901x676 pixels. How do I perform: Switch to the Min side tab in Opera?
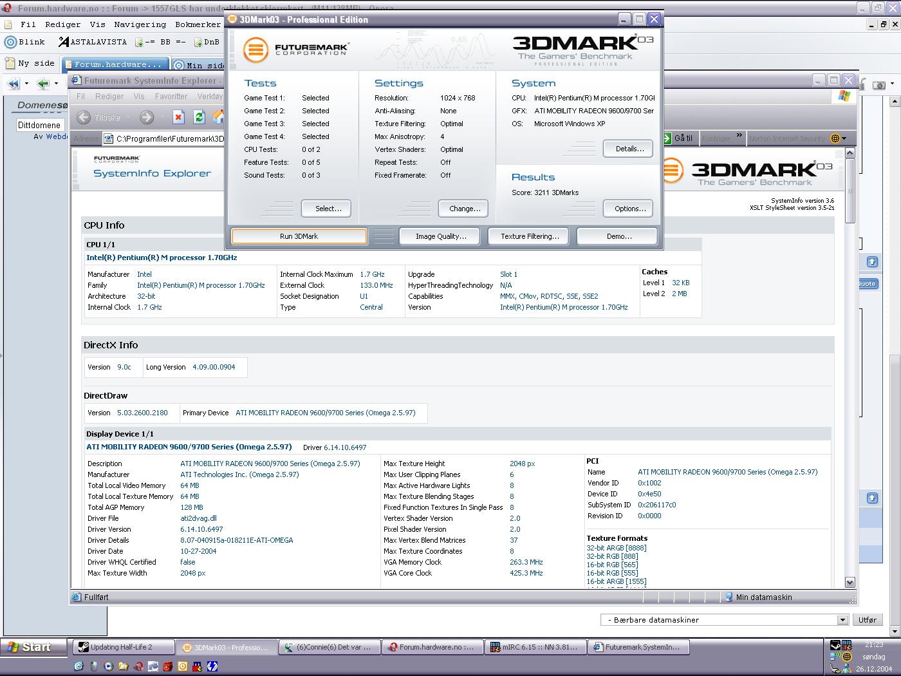199,64
